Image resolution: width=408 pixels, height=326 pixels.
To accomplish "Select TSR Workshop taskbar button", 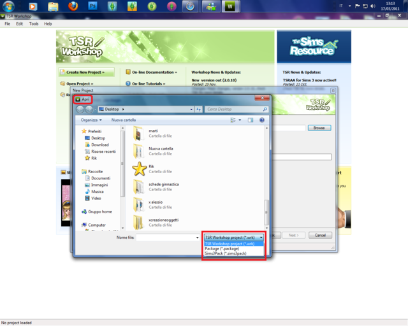I will tap(230, 6).
